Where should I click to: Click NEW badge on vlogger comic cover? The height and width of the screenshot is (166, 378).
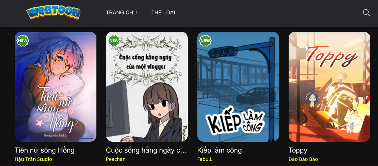(x=114, y=41)
